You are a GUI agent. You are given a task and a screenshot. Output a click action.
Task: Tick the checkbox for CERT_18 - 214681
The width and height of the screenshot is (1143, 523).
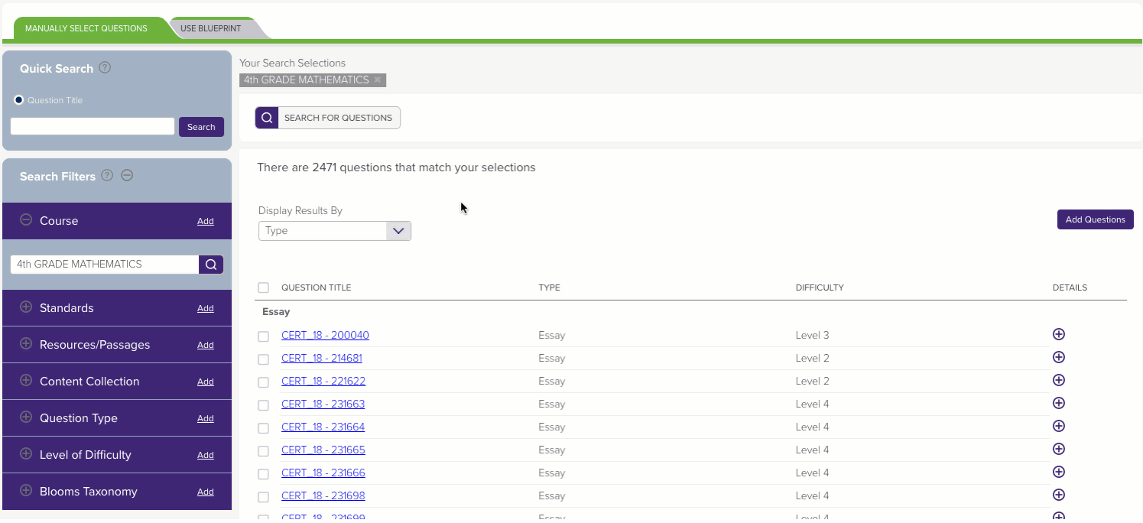coord(264,359)
